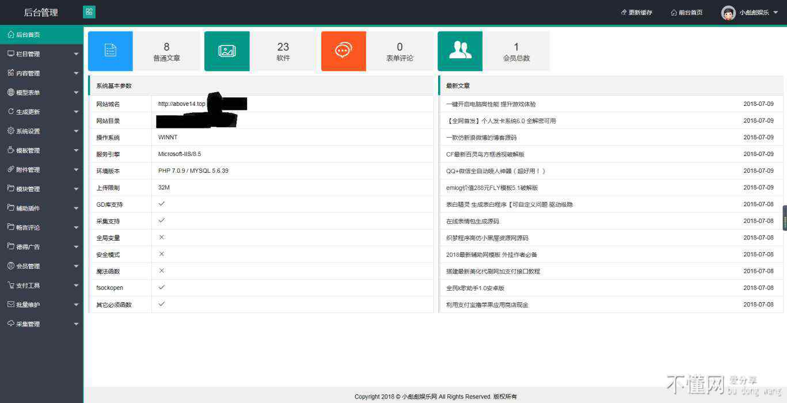The width and height of the screenshot is (787, 403).
Task: Click the sidebar collapse icon in header
Action: [x=89, y=12]
